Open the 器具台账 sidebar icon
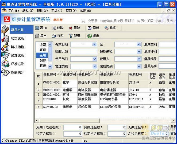Screen dimensions: 177x144 click(5, 30)
